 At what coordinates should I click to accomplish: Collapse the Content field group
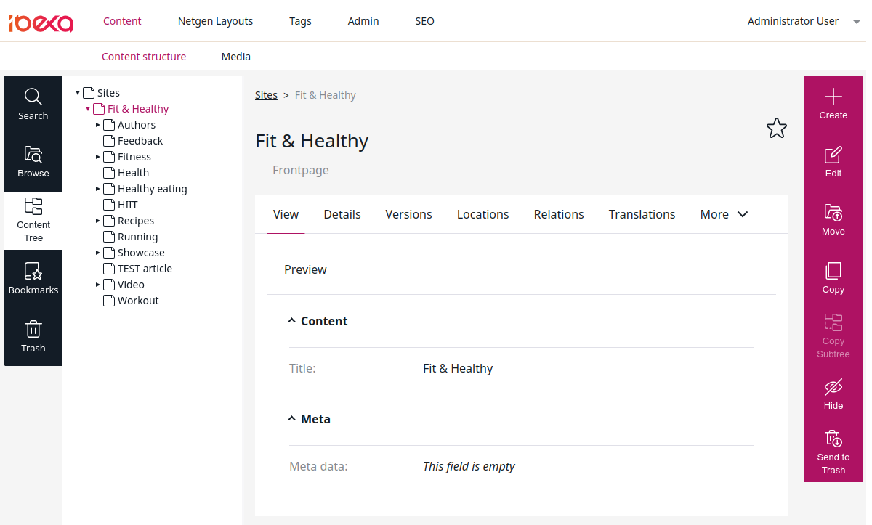[292, 321]
